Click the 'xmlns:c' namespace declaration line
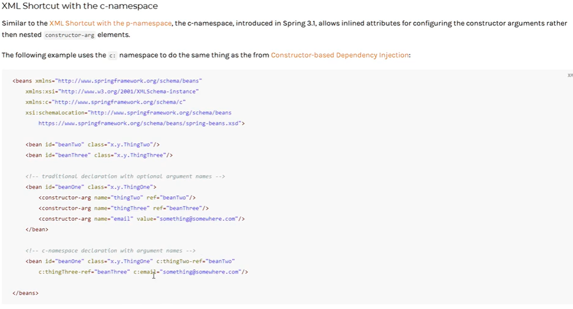The image size is (573, 309). coord(106,102)
